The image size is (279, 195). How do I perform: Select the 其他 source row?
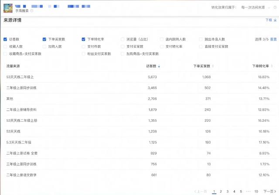pyautogui.click(x=10, y=99)
